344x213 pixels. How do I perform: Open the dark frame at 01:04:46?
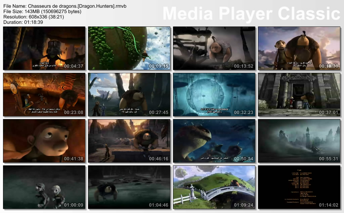129,187
